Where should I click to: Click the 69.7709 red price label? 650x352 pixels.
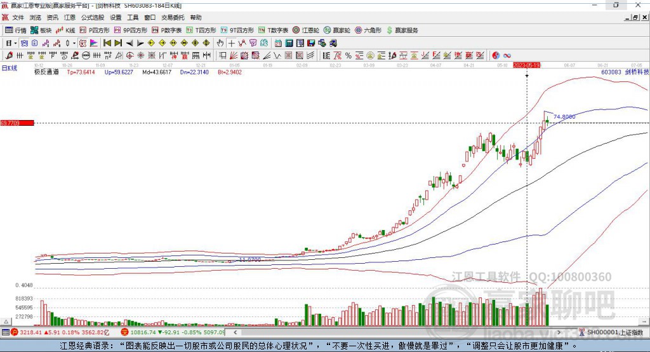click(x=17, y=123)
